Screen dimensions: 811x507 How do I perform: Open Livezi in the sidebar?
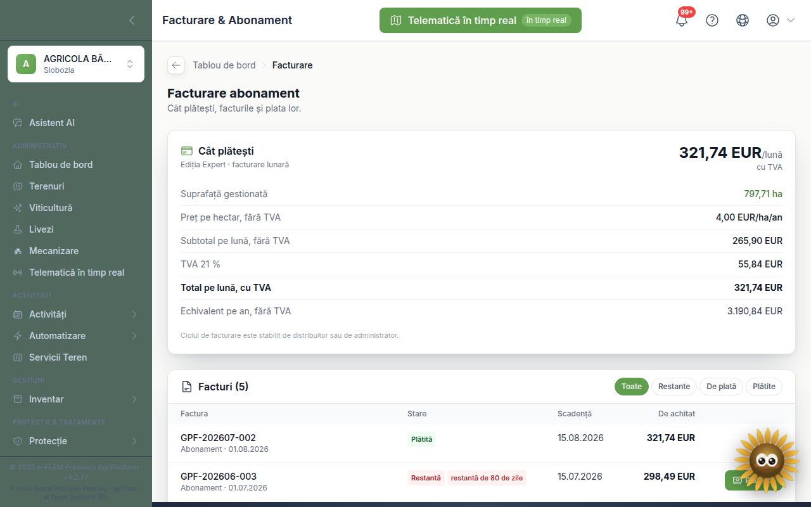[76, 229]
